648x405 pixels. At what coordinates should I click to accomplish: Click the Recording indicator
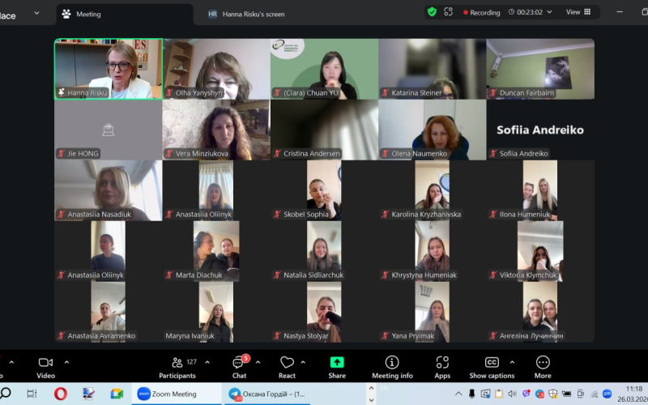481,12
